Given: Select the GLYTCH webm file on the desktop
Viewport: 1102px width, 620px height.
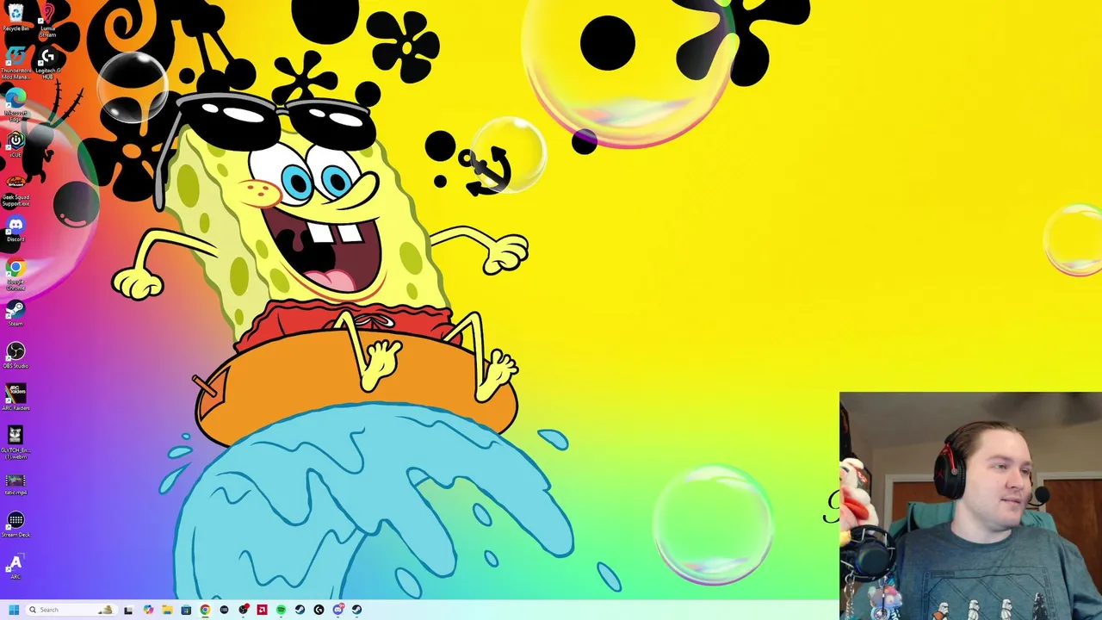Looking at the screenshot, I should tap(15, 442).
